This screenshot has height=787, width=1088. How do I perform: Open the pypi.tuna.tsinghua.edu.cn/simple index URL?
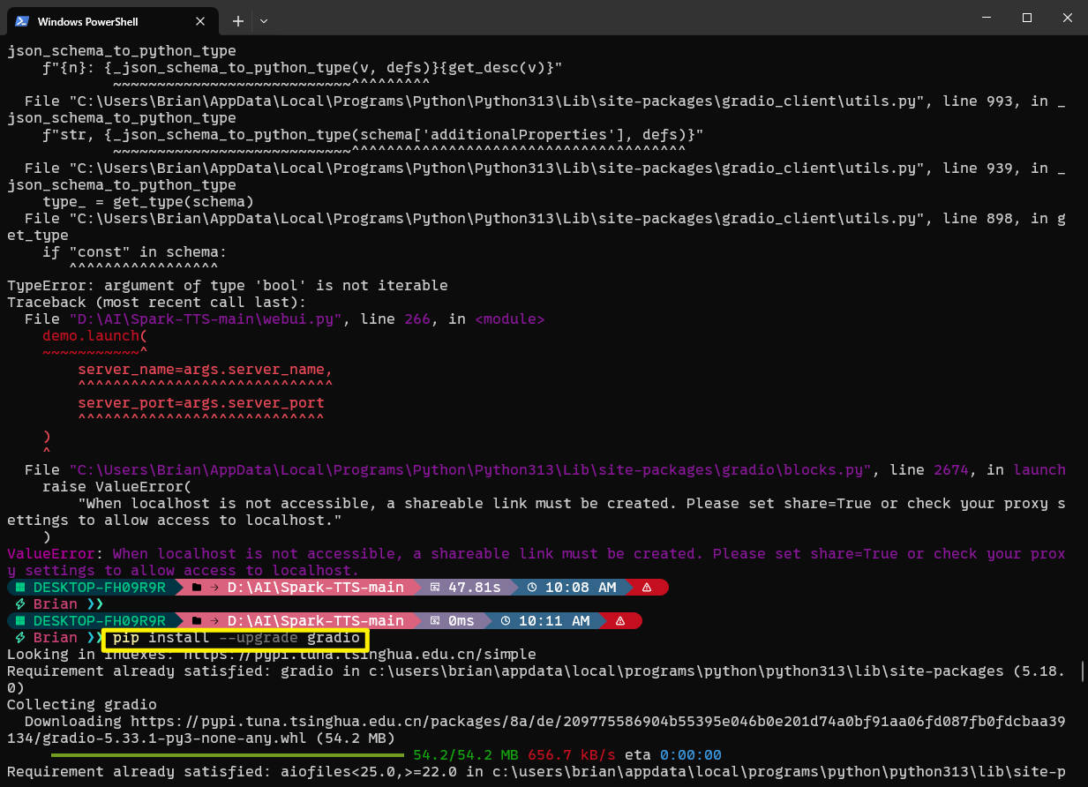click(359, 655)
